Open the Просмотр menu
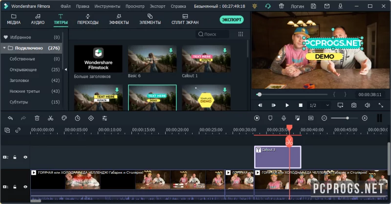This screenshot has height=204, width=391. pos(135,6)
